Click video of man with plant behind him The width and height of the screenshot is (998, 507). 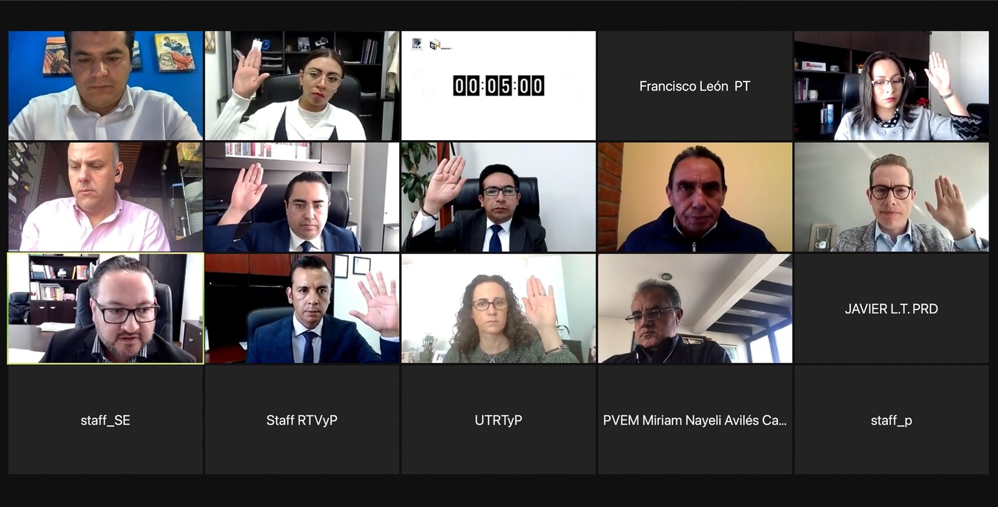pyautogui.click(x=498, y=197)
